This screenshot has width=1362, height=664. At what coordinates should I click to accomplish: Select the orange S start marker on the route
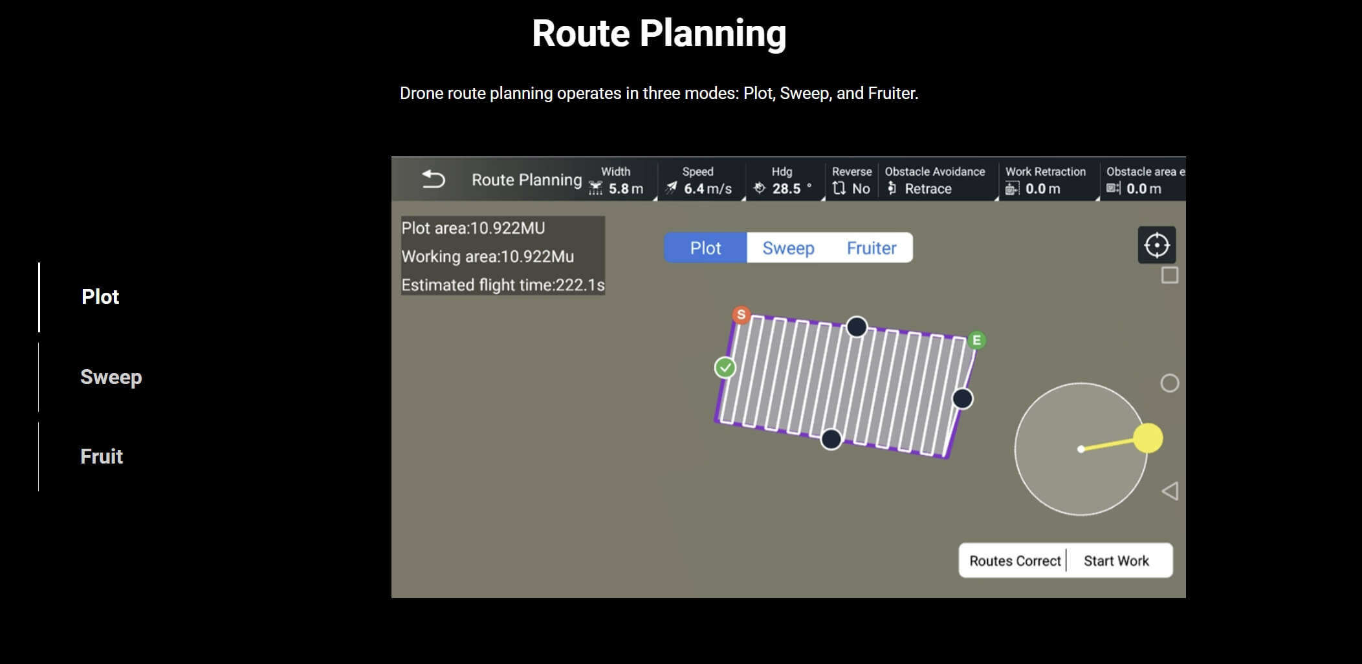(x=741, y=315)
